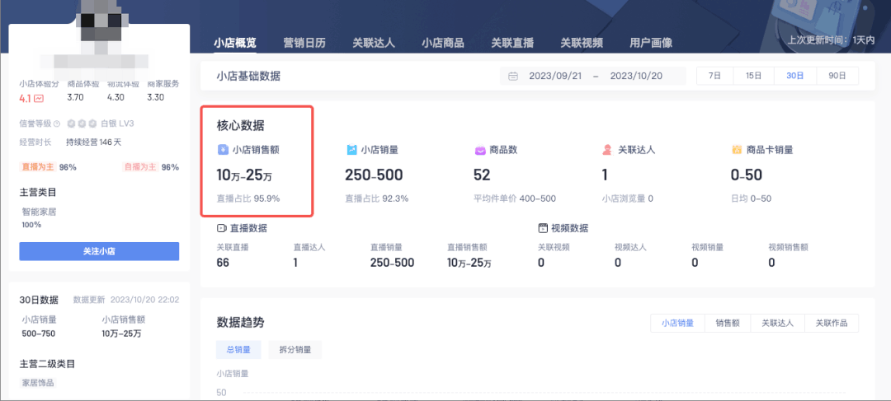This screenshot has width=891, height=401.
Task: Switch to the 关联视频 tab
Action: (582, 43)
